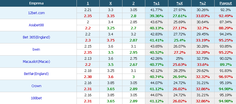Sort by the X column header

coord(111,3)
